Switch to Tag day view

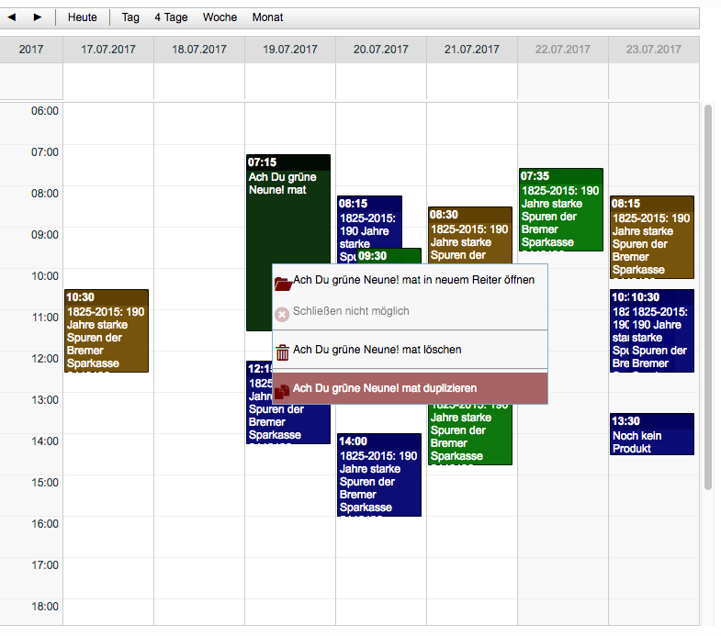click(130, 17)
